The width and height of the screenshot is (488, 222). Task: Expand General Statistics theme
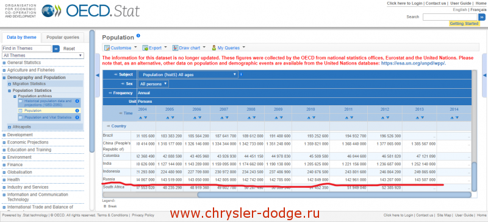coord(4,63)
